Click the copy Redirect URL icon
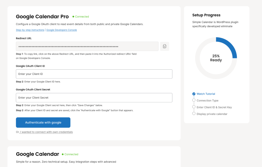 coord(164,46)
